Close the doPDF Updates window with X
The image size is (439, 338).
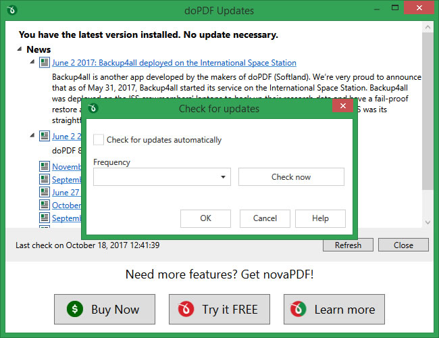point(419,7)
